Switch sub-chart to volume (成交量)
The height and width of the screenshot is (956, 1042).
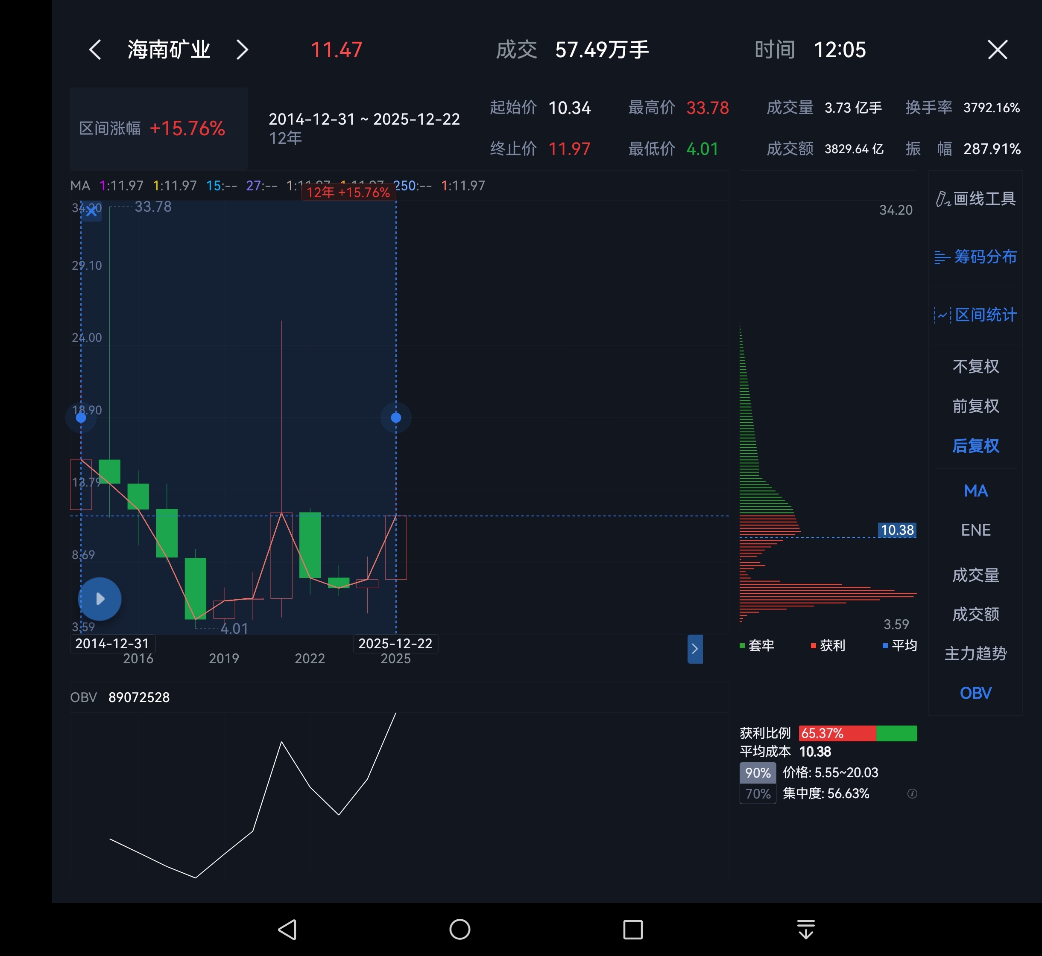tap(975, 575)
